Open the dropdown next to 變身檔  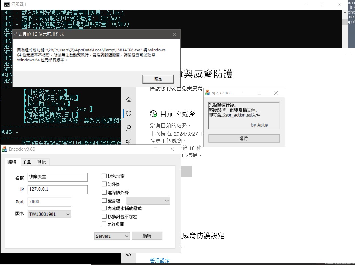[148, 201]
